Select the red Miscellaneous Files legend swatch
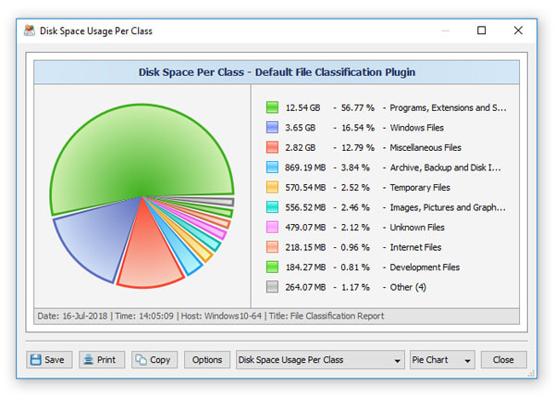Viewport: 555px width, 398px height. point(272,147)
